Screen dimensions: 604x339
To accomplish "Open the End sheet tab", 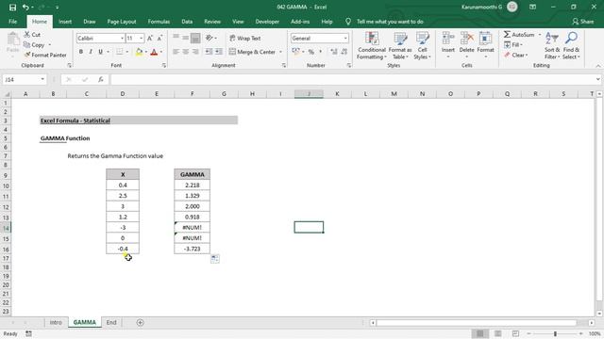I will tap(111, 322).
